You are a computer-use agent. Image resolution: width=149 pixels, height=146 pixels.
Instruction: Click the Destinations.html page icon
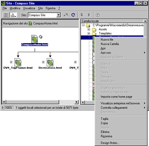point(50,62)
